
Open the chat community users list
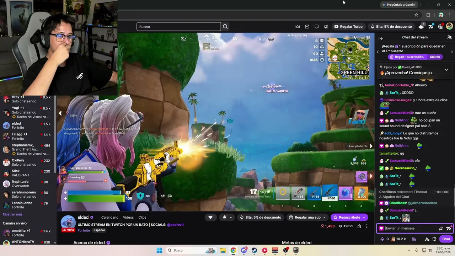(449, 37)
